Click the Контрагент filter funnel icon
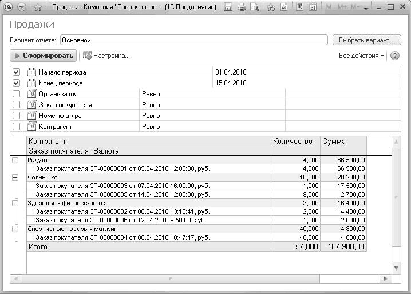Screen dimensions: 411x294 coord(31,126)
